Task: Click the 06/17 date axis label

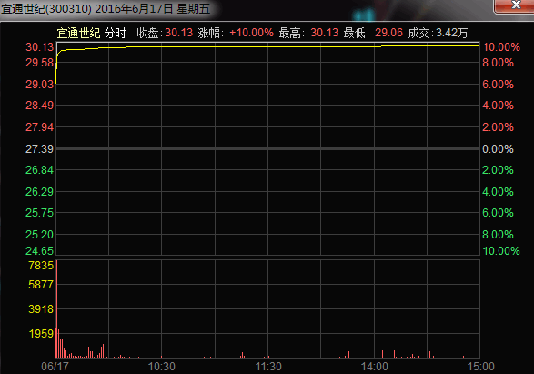Action: (x=55, y=367)
